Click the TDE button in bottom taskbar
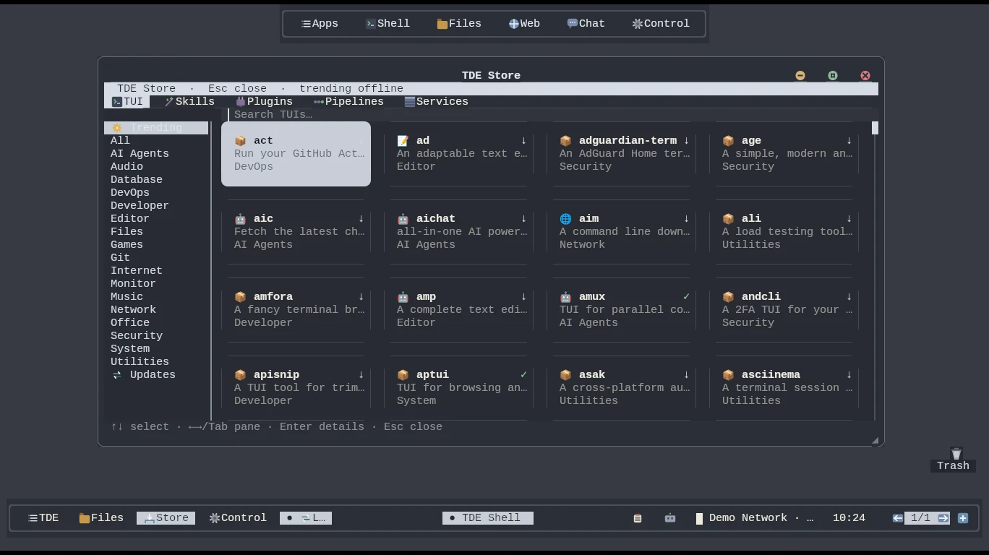The image size is (989, 555). [x=43, y=518]
